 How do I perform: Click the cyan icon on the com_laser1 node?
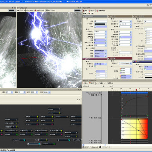click(24, 140)
